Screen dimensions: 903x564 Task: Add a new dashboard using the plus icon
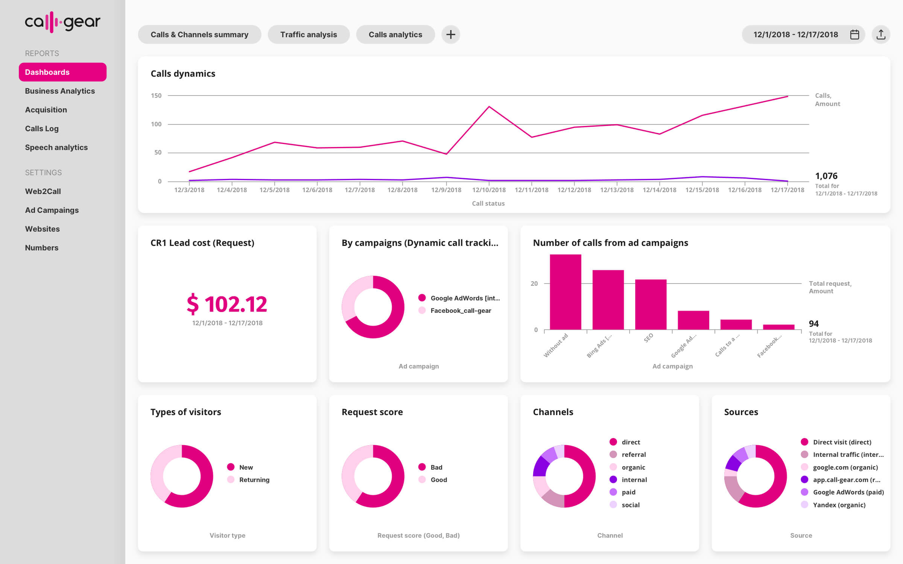point(450,34)
